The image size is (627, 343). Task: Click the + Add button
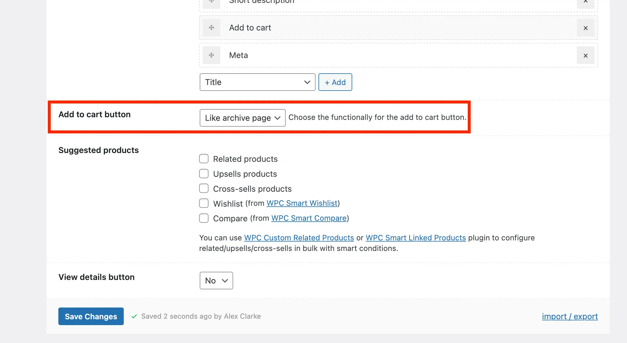tap(335, 82)
